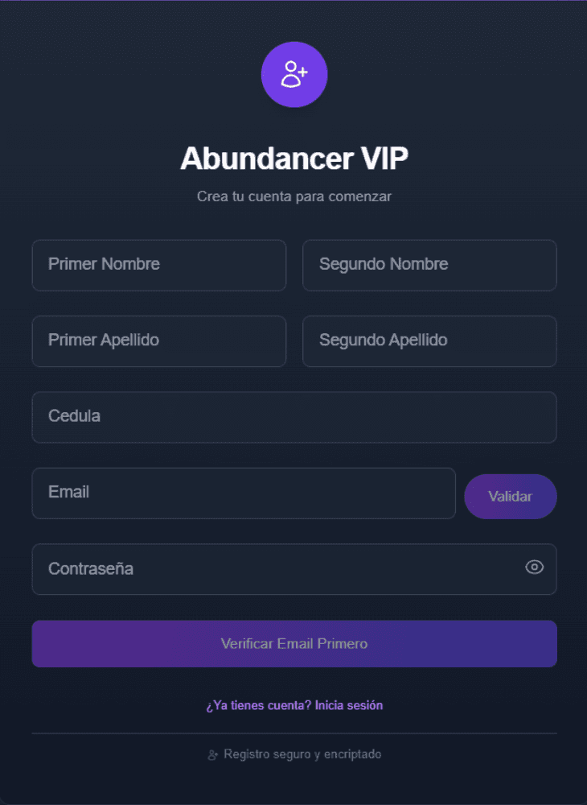Click the add-user avatar icon

294,75
